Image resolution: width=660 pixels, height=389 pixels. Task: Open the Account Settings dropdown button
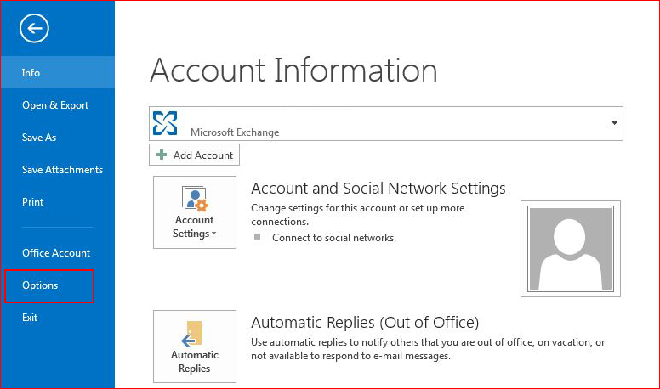[195, 212]
